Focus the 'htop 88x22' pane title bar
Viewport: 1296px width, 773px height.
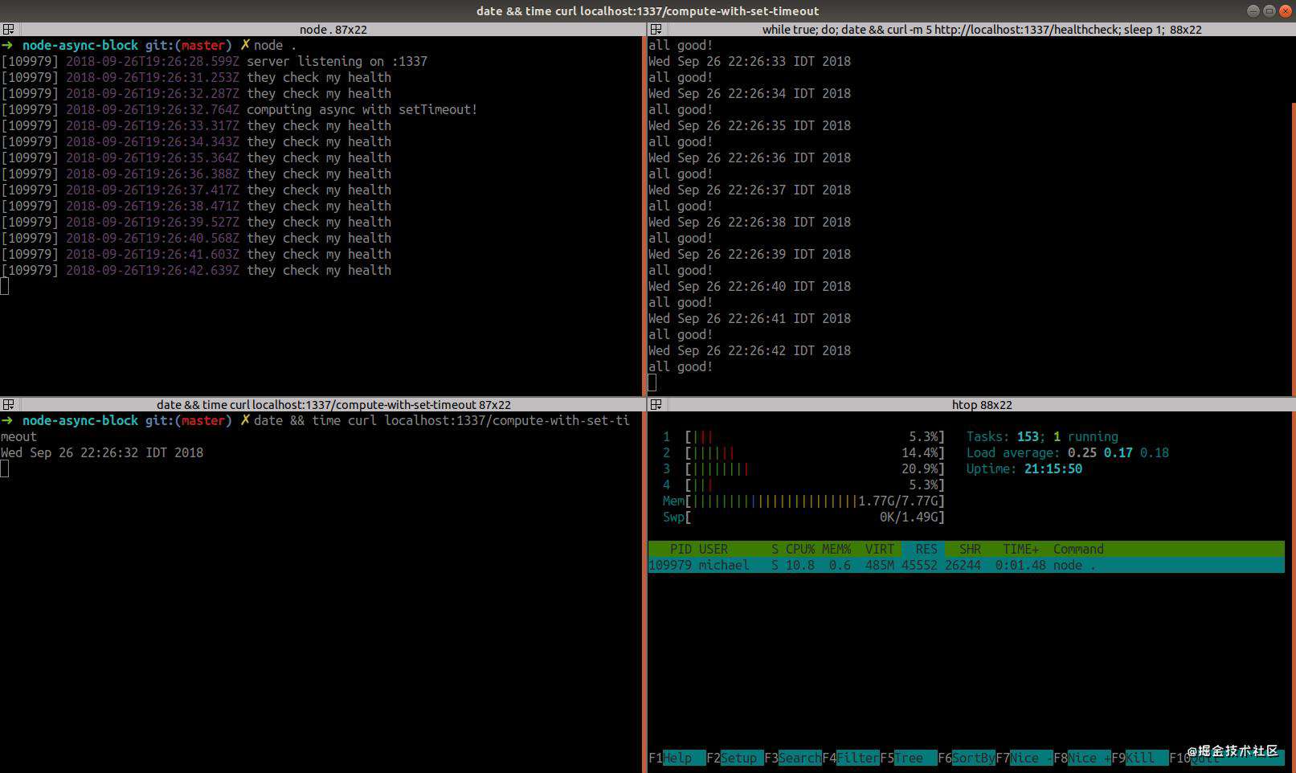click(x=982, y=404)
